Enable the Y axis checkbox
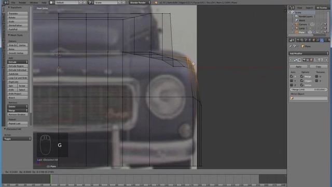 click(x=292, y=81)
